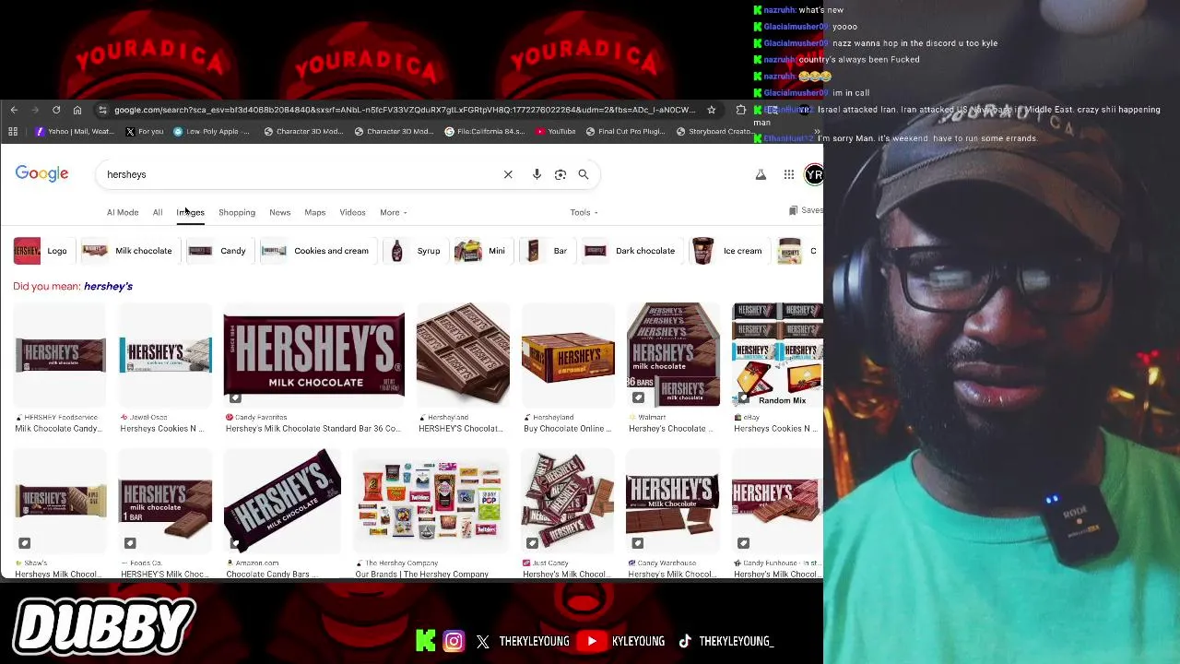Open Final Cut Pro Plugins bookmark
This screenshot has width=1180, height=664.
click(624, 132)
